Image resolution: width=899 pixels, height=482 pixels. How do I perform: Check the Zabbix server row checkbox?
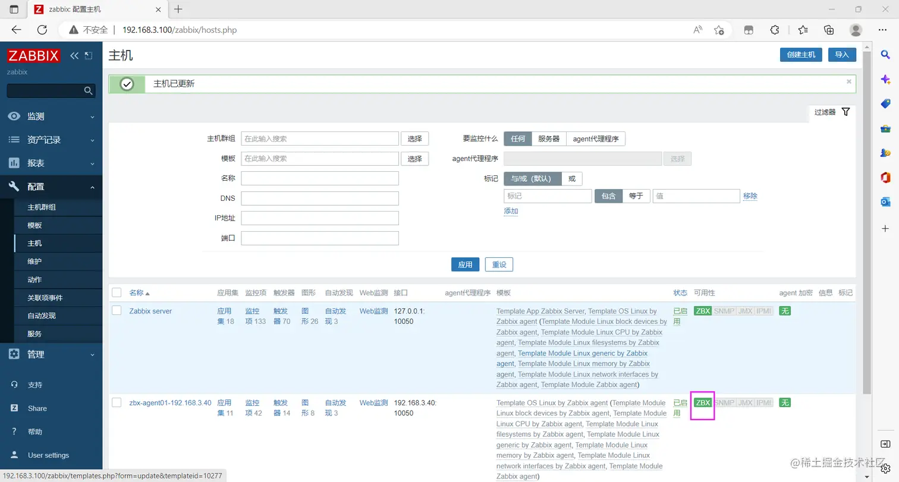click(117, 311)
